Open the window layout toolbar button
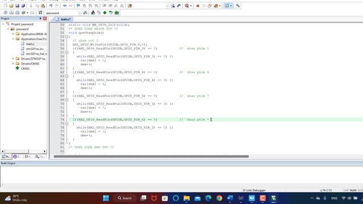The height and width of the screenshot is (204, 363). [227, 6]
